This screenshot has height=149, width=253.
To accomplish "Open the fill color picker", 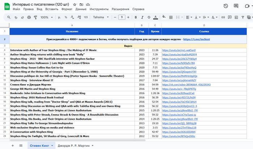I will 163,17.
